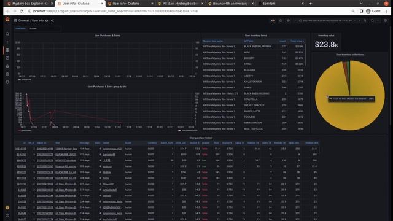Image resolution: width=393 pixels, height=221 pixels.
Task: Switch to the Mystery Box Explorer tab
Action: 30,4
